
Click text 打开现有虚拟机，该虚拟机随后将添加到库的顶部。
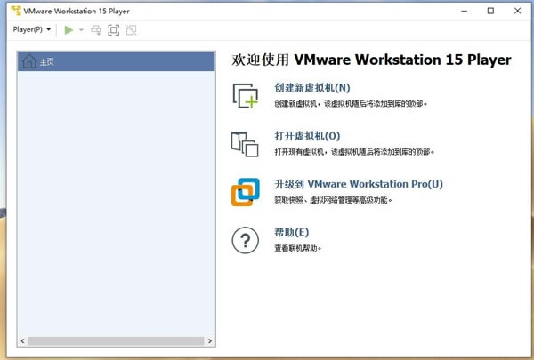coord(354,152)
